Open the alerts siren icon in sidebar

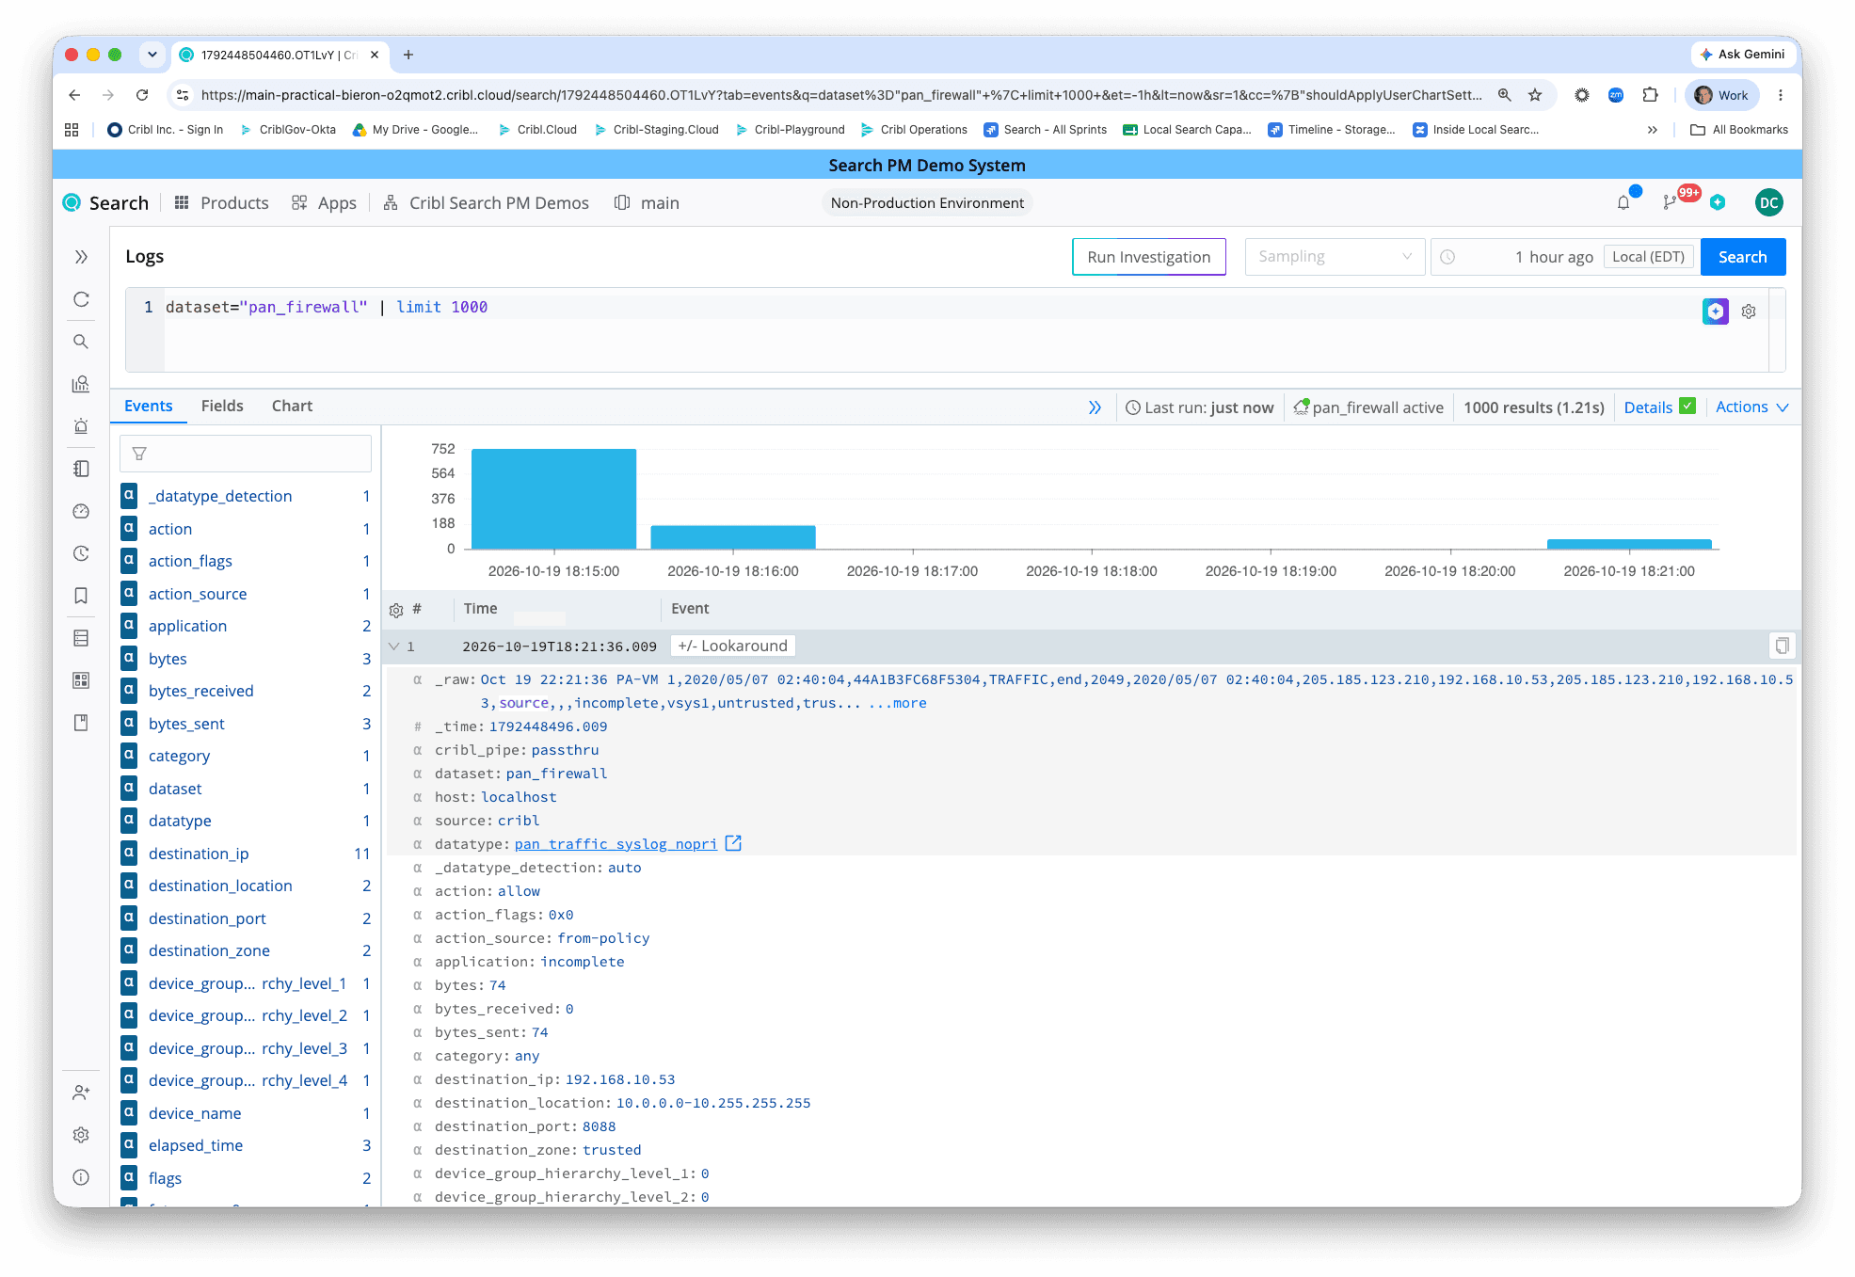(81, 426)
